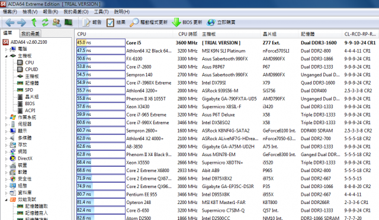Screen dimensions: 379x220
Task: Expand the server (伺服器) tree node
Action: point(7,124)
